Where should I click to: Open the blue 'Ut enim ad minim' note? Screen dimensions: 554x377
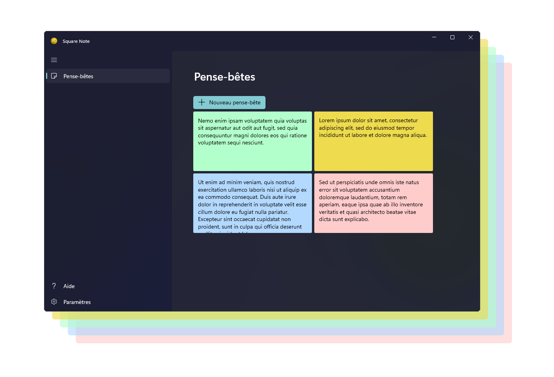click(x=252, y=203)
